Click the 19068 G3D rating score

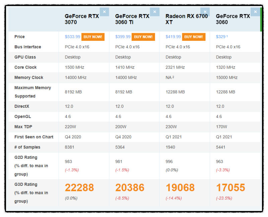pos(180,188)
